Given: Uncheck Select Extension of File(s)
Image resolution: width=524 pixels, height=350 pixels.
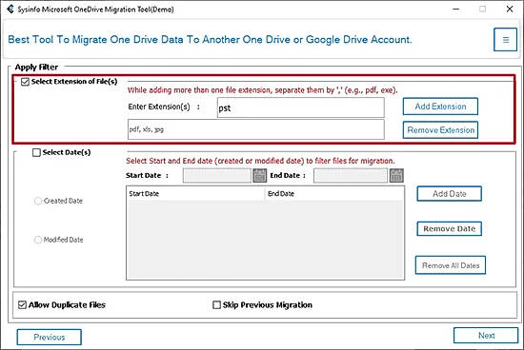Looking at the screenshot, I should [x=25, y=82].
